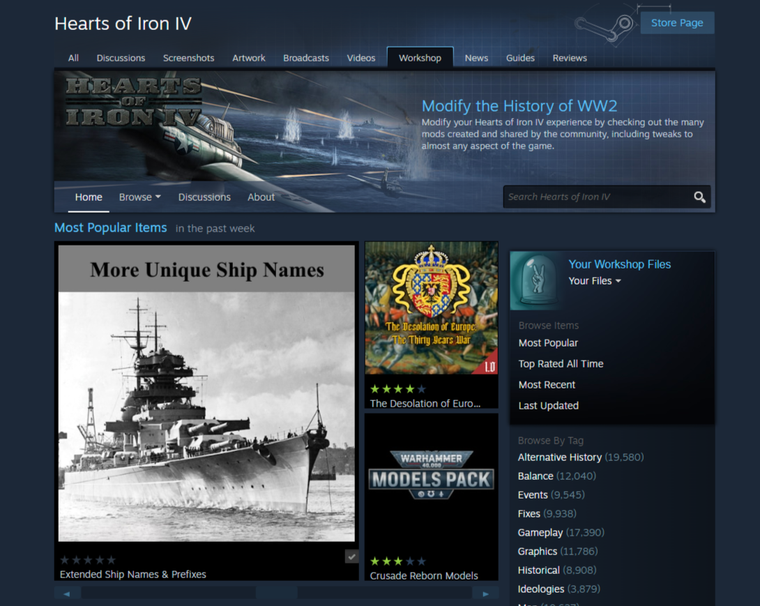760x606 pixels.
Task: Click the Modify the History of WW2 headline
Action: [x=519, y=106]
